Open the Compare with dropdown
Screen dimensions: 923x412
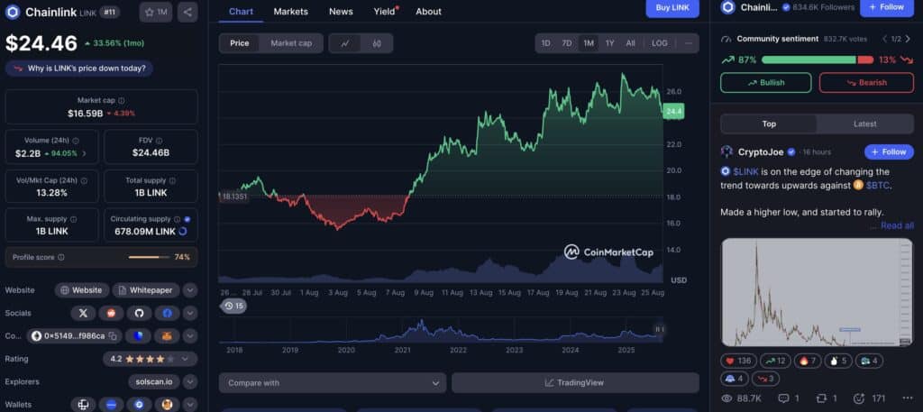click(x=333, y=382)
